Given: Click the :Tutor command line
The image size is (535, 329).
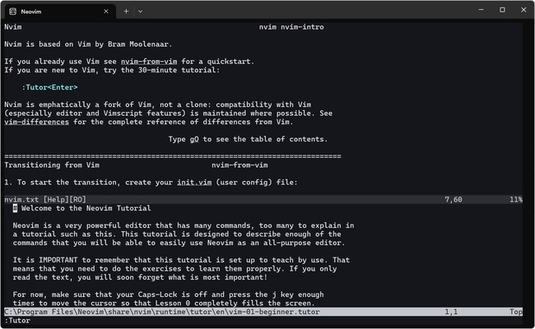Looking at the screenshot, I should (x=17, y=321).
